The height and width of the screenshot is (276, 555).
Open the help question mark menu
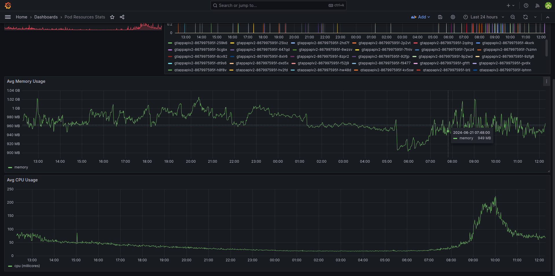tap(526, 5)
